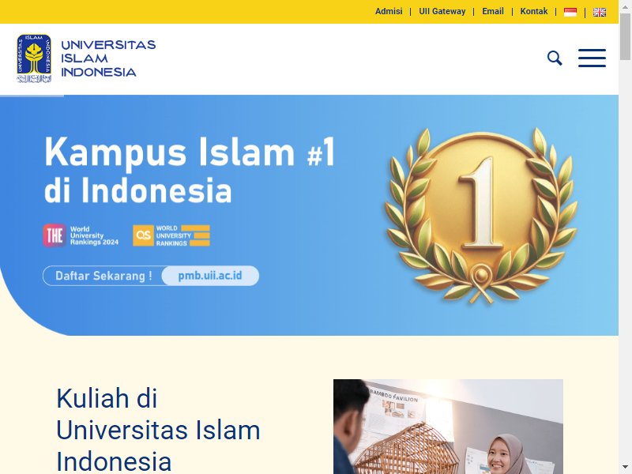
Task: Open the hamburger navigation menu
Action: (592, 58)
